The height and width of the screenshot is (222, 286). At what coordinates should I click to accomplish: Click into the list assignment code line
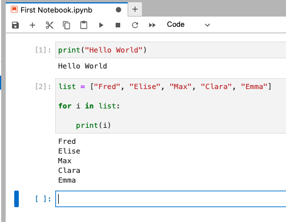click(165, 87)
